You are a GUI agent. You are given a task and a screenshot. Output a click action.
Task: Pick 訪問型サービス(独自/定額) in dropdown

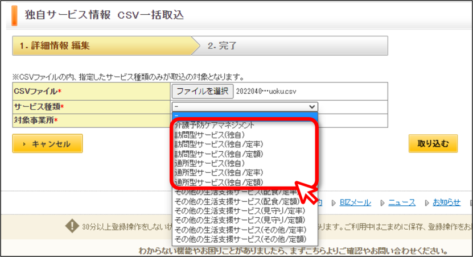[x=219, y=154]
